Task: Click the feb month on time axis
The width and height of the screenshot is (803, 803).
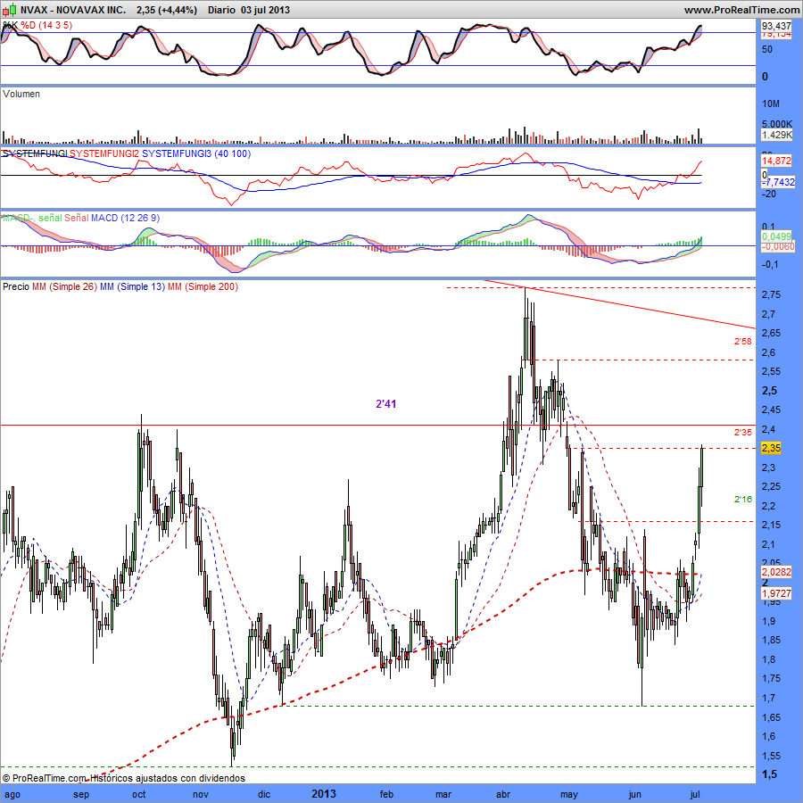Action: (386, 795)
